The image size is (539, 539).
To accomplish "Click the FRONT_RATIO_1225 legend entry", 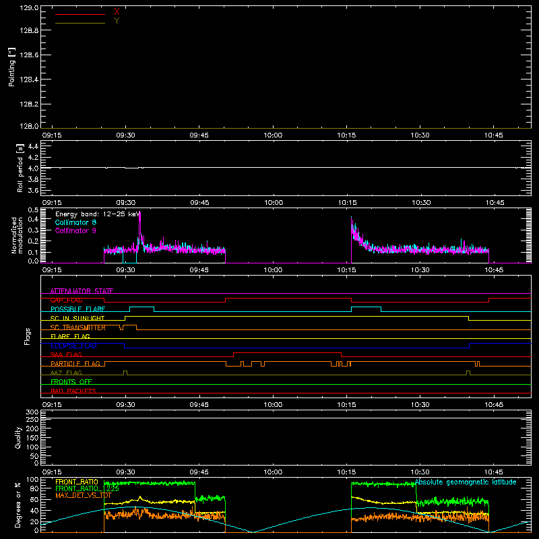I will [x=87, y=488].
